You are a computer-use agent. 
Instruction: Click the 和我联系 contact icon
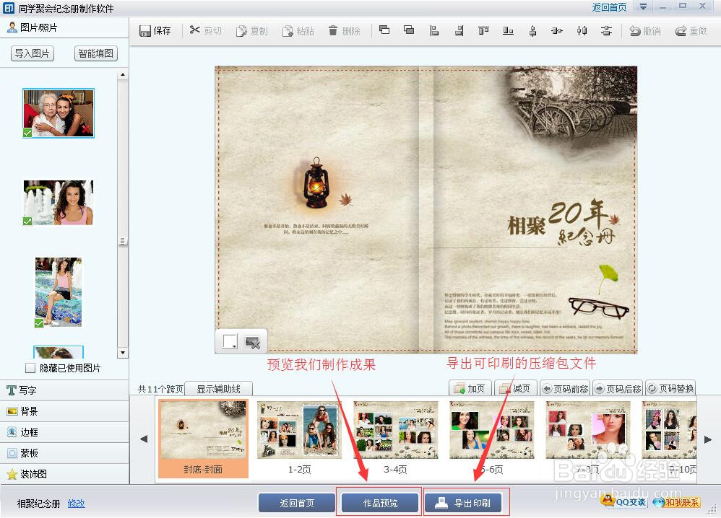676,502
